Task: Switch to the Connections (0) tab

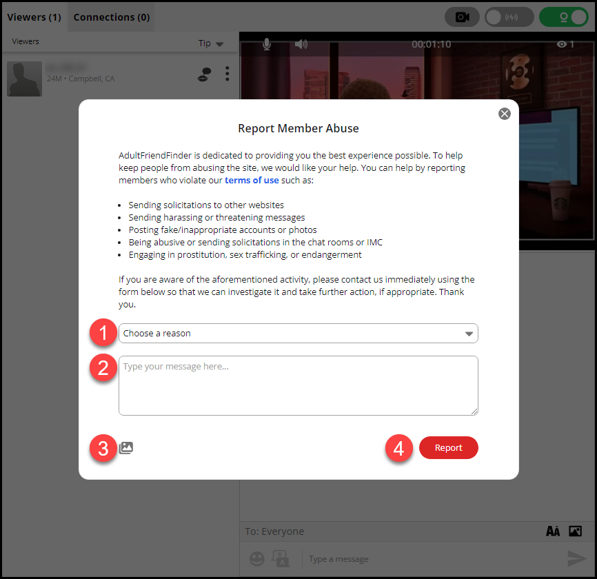Action: (x=111, y=17)
